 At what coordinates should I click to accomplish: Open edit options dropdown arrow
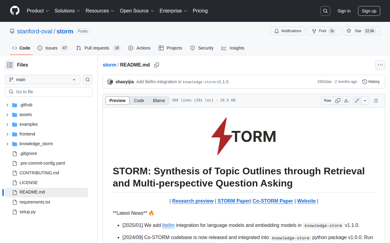pos(365,101)
